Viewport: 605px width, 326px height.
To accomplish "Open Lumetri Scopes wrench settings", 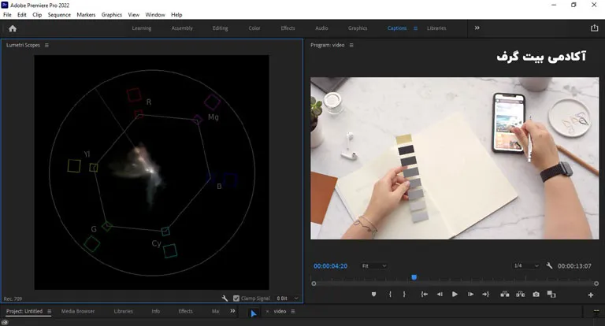I will tap(225, 298).
